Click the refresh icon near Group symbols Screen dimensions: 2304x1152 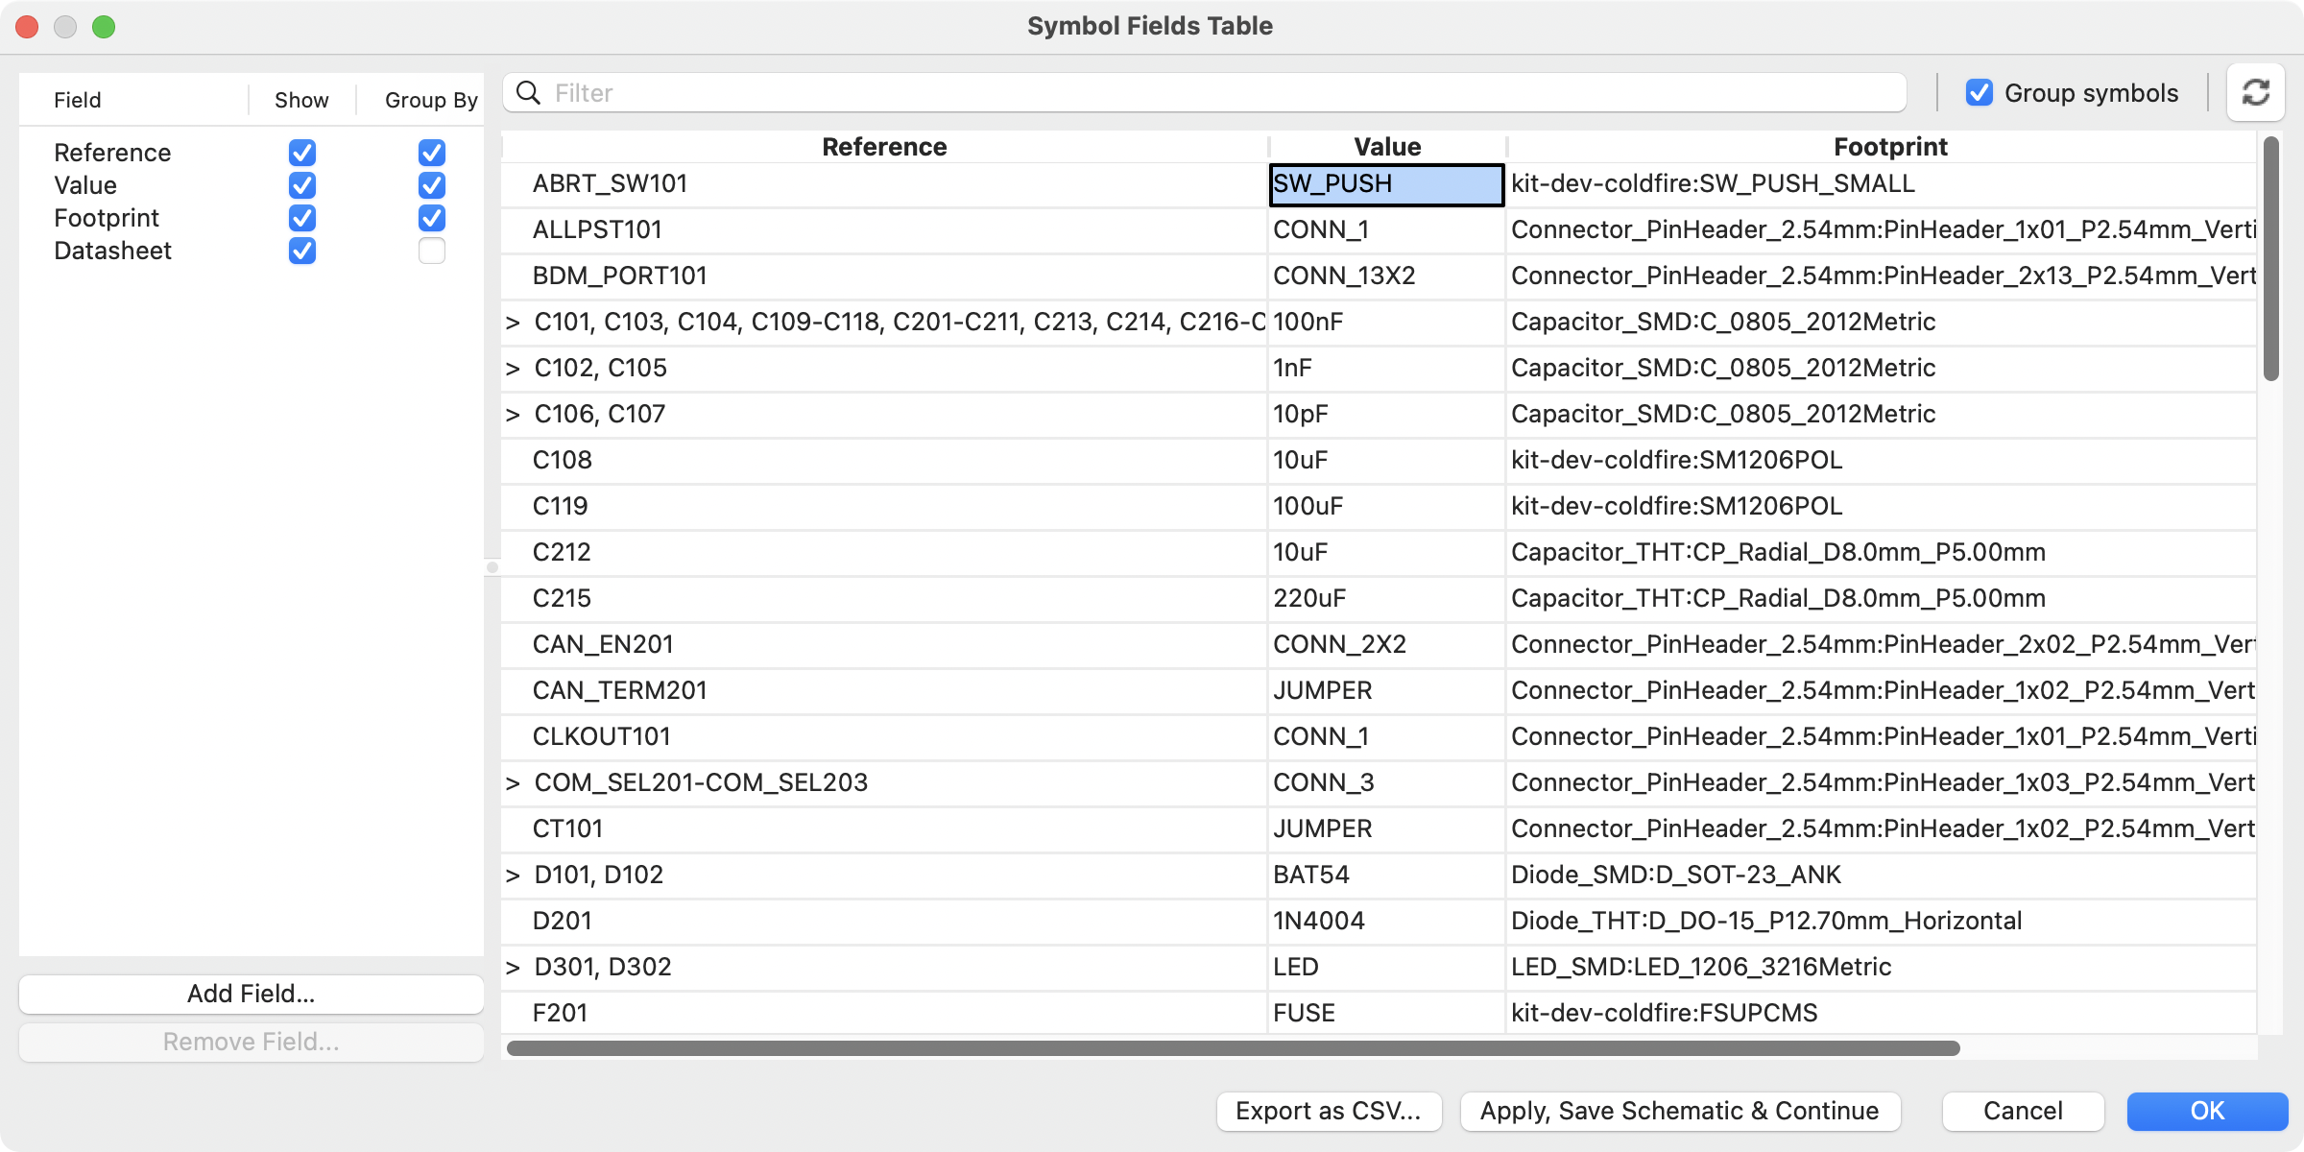(x=2255, y=91)
